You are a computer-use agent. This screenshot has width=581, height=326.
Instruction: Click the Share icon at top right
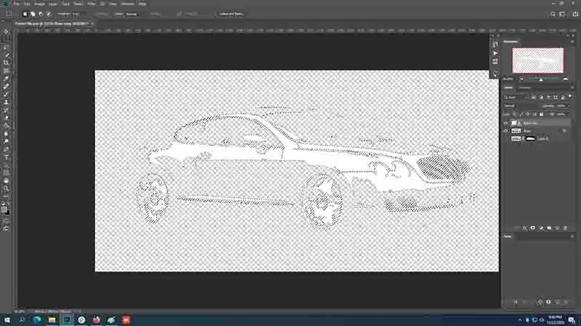(x=575, y=14)
